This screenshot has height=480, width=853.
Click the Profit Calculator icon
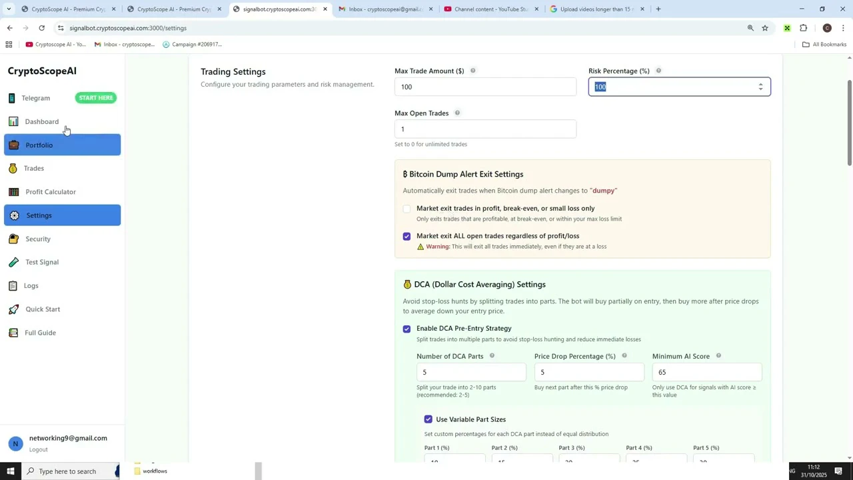click(14, 192)
